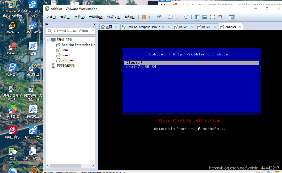Select 我的计算机 in the library tree

(x=64, y=40)
